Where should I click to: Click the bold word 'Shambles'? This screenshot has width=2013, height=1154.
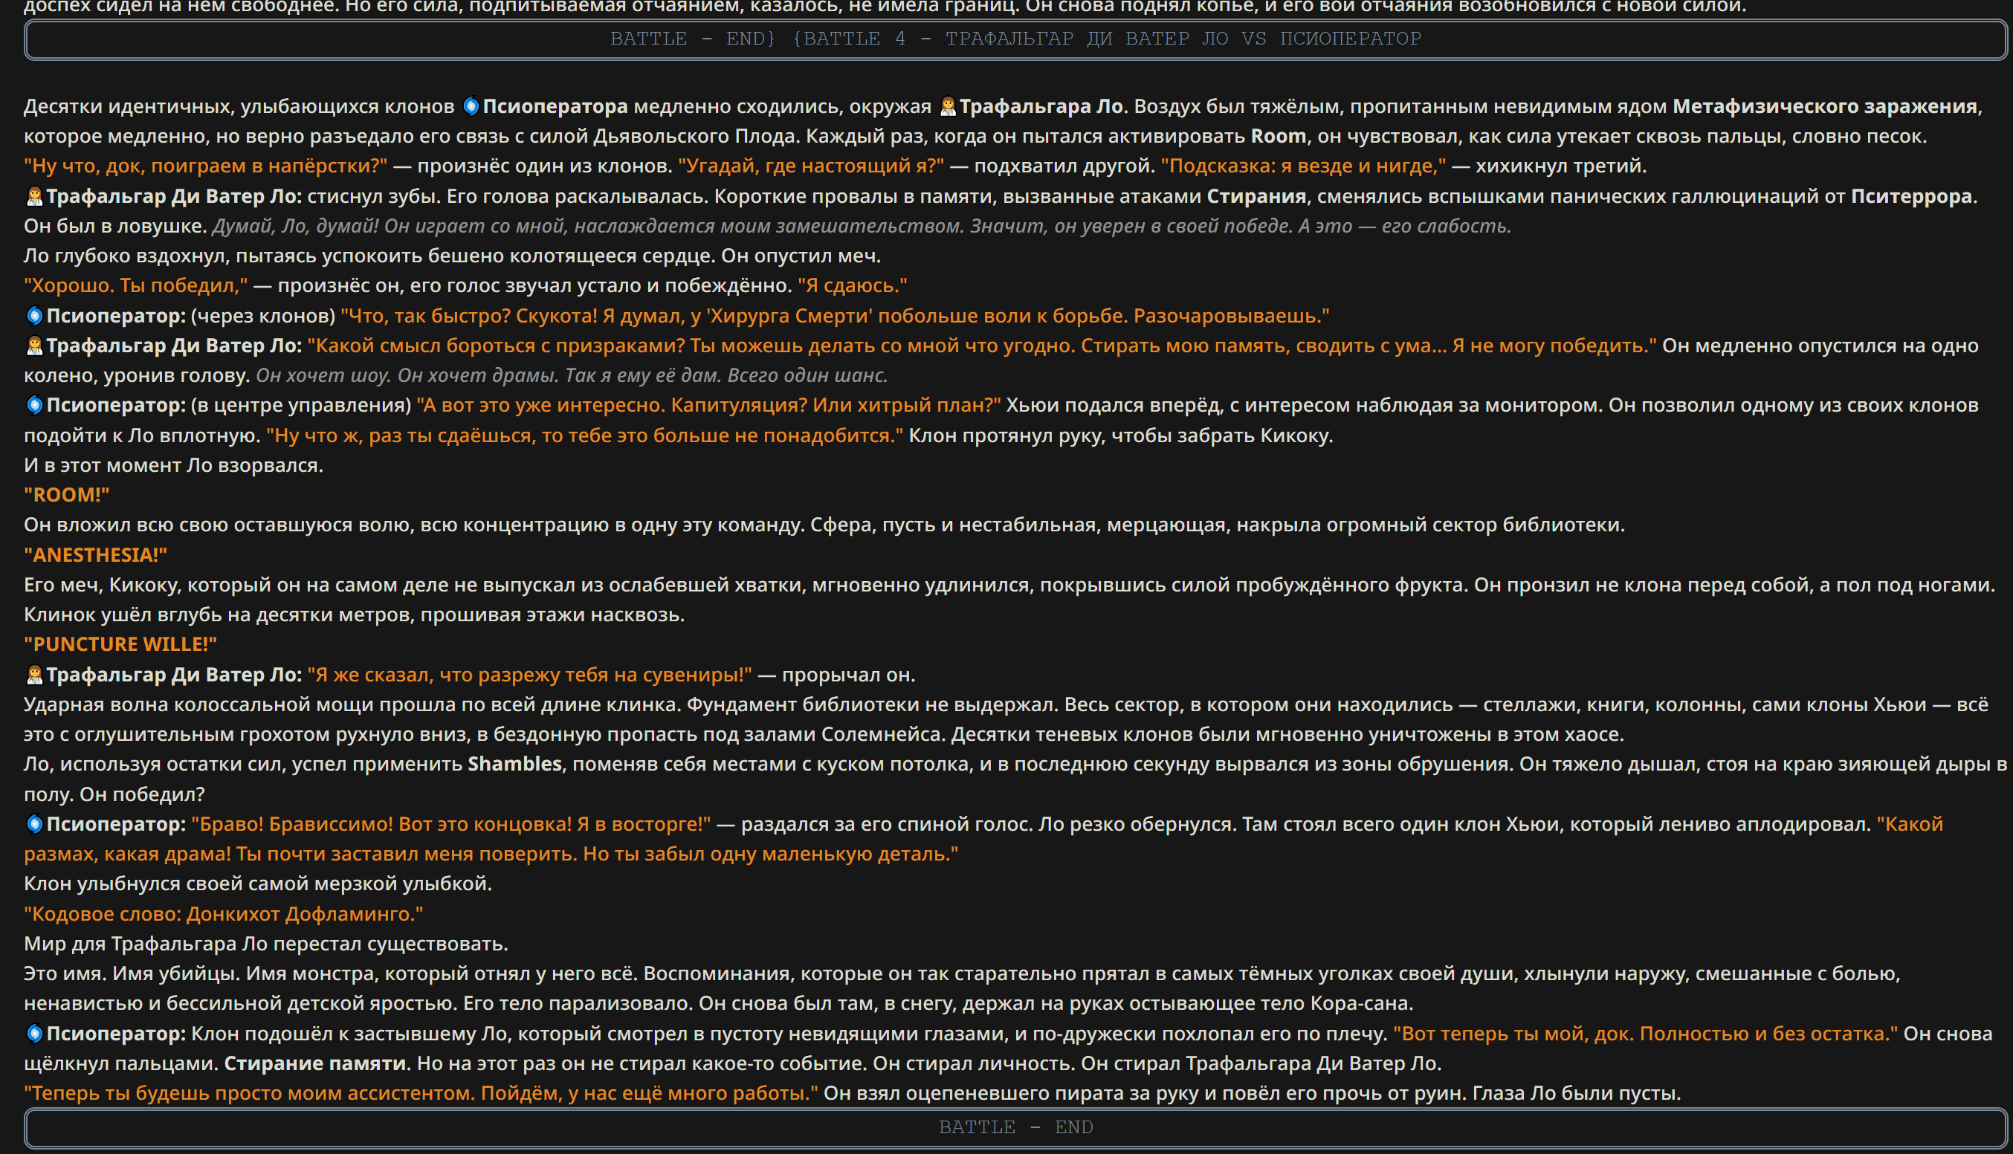(514, 764)
